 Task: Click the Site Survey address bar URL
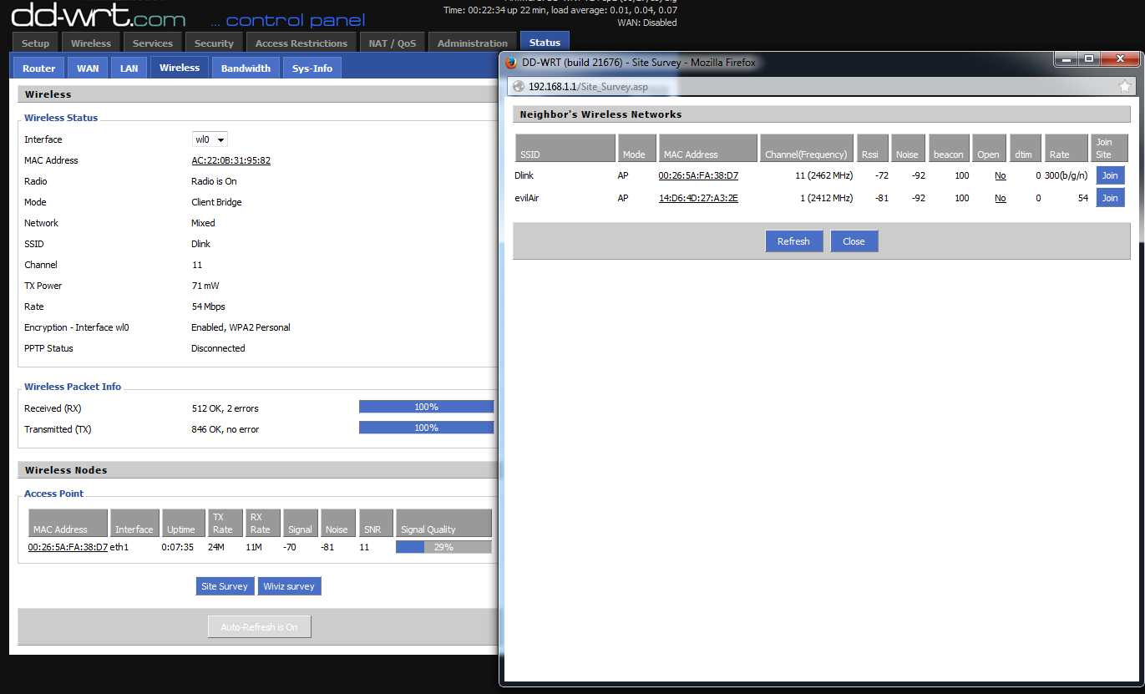(588, 86)
